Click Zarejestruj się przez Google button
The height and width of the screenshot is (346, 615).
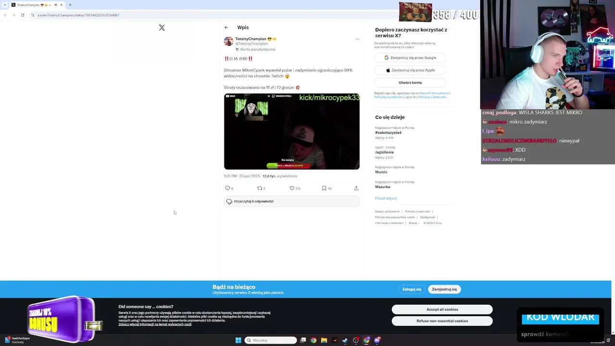[x=410, y=58]
